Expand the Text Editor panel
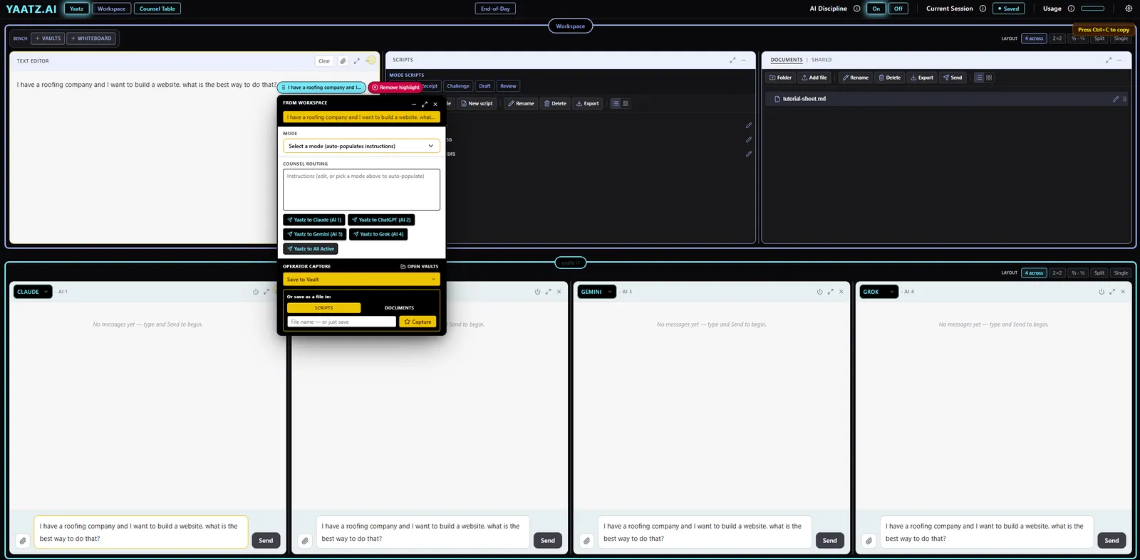This screenshot has width=1140, height=560. [x=357, y=61]
